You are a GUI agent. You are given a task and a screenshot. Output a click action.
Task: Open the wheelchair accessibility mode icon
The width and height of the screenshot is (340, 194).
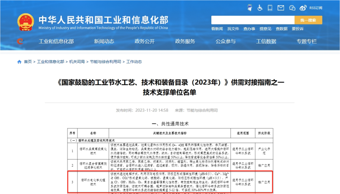click(x=260, y=8)
